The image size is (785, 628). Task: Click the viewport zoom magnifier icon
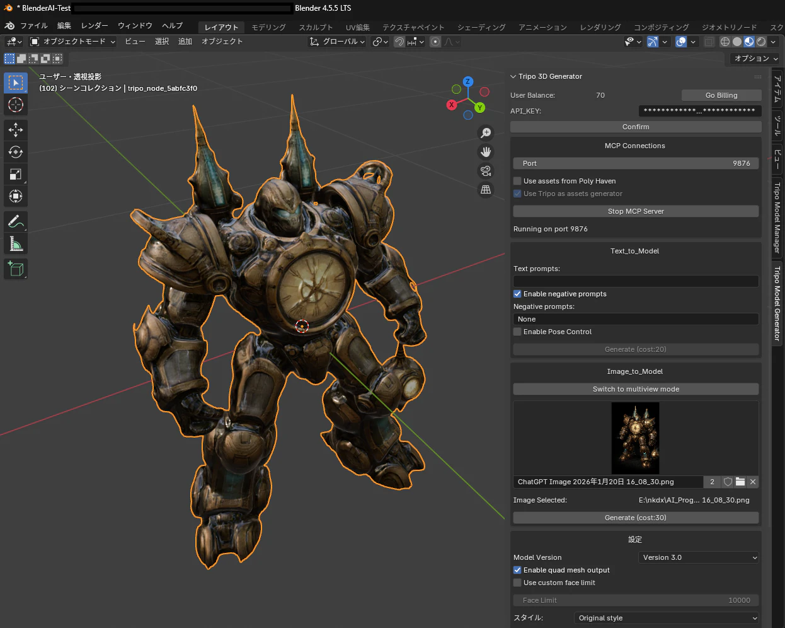[486, 133]
